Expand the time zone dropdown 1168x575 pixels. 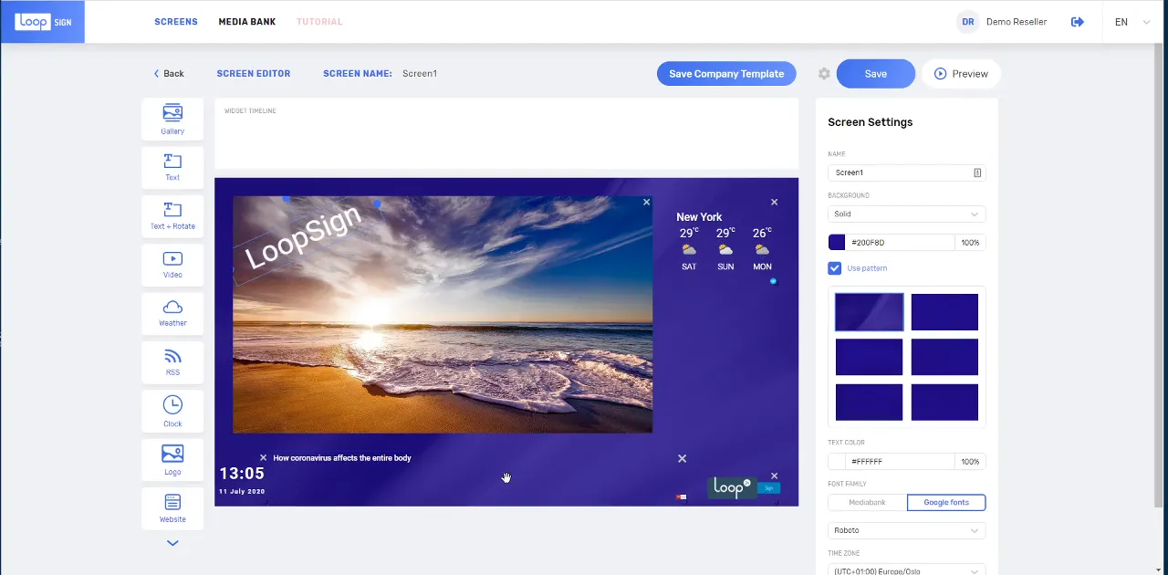click(x=907, y=570)
